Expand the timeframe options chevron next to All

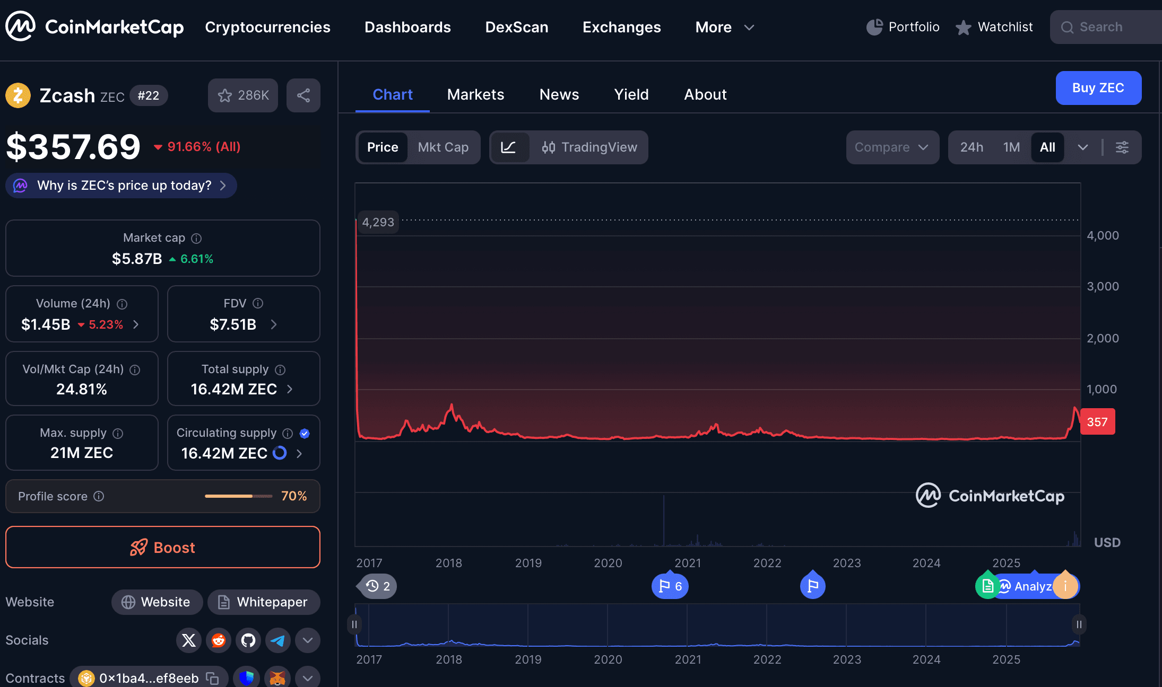pyautogui.click(x=1082, y=147)
